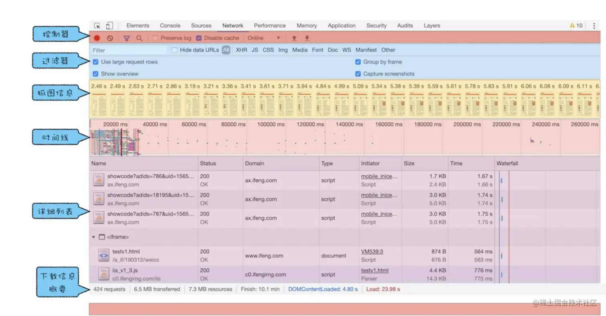This screenshot has width=606, height=316.
Task: Filter requests by CSS
Action: [x=268, y=50]
